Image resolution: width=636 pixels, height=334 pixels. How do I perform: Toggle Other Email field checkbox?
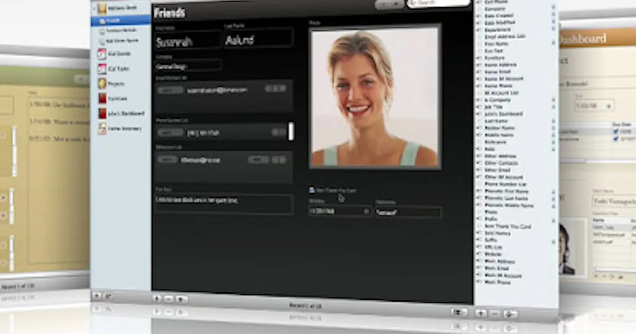[x=480, y=170]
